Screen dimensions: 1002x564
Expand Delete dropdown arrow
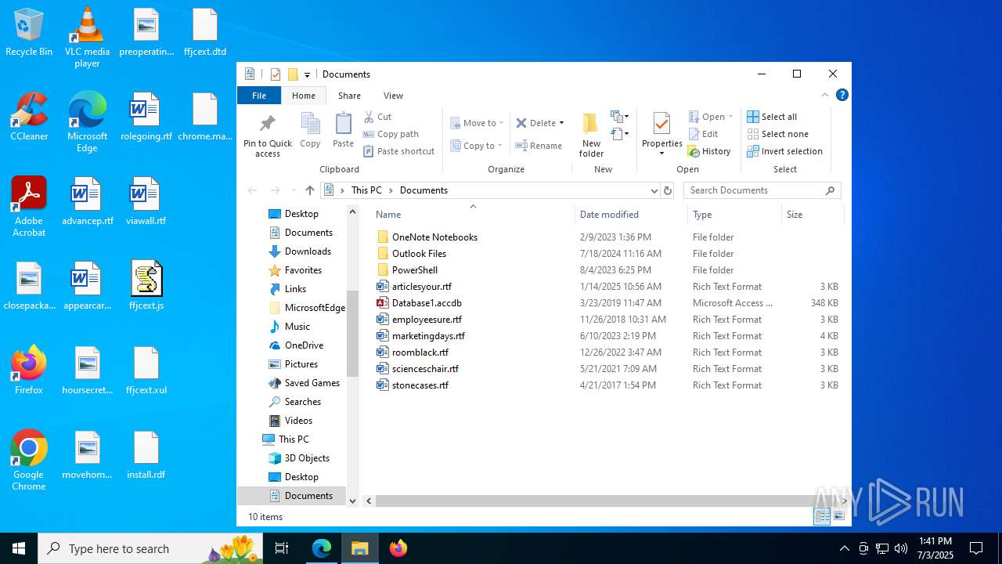tap(561, 123)
